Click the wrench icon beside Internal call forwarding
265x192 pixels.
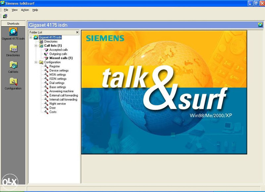click(x=46, y=99)
